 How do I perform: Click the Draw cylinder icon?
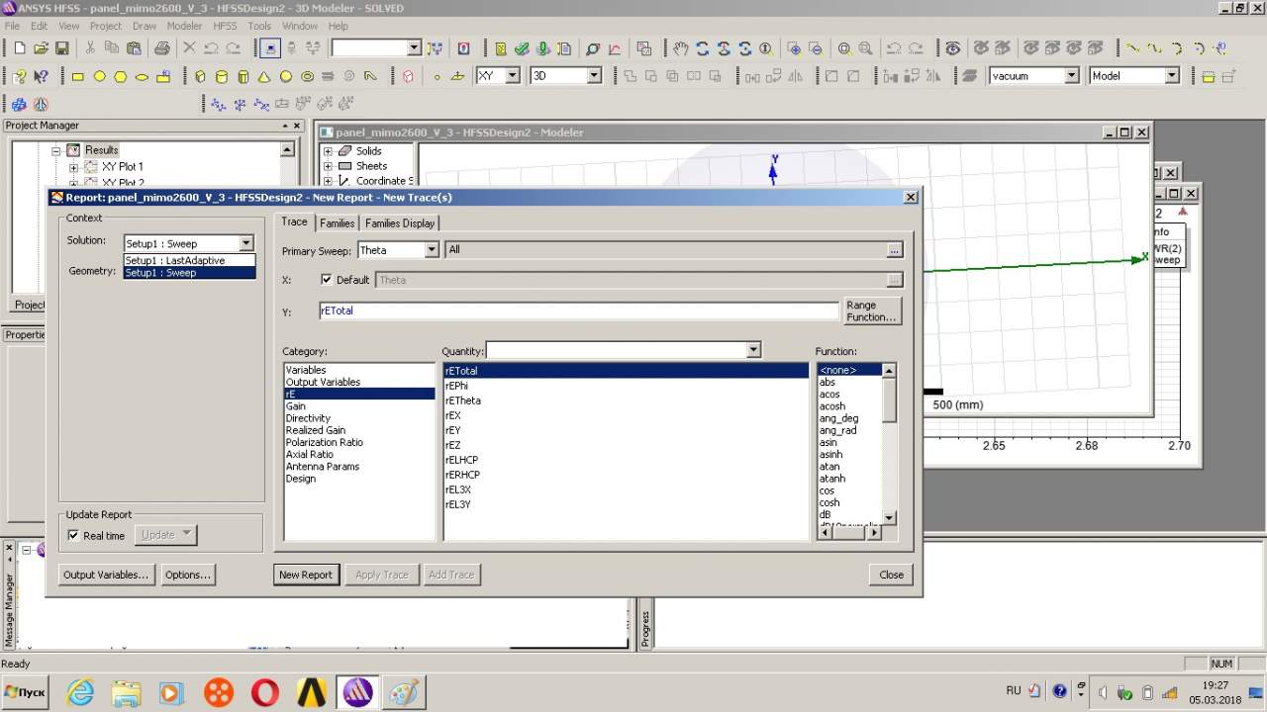click(222, 76)
